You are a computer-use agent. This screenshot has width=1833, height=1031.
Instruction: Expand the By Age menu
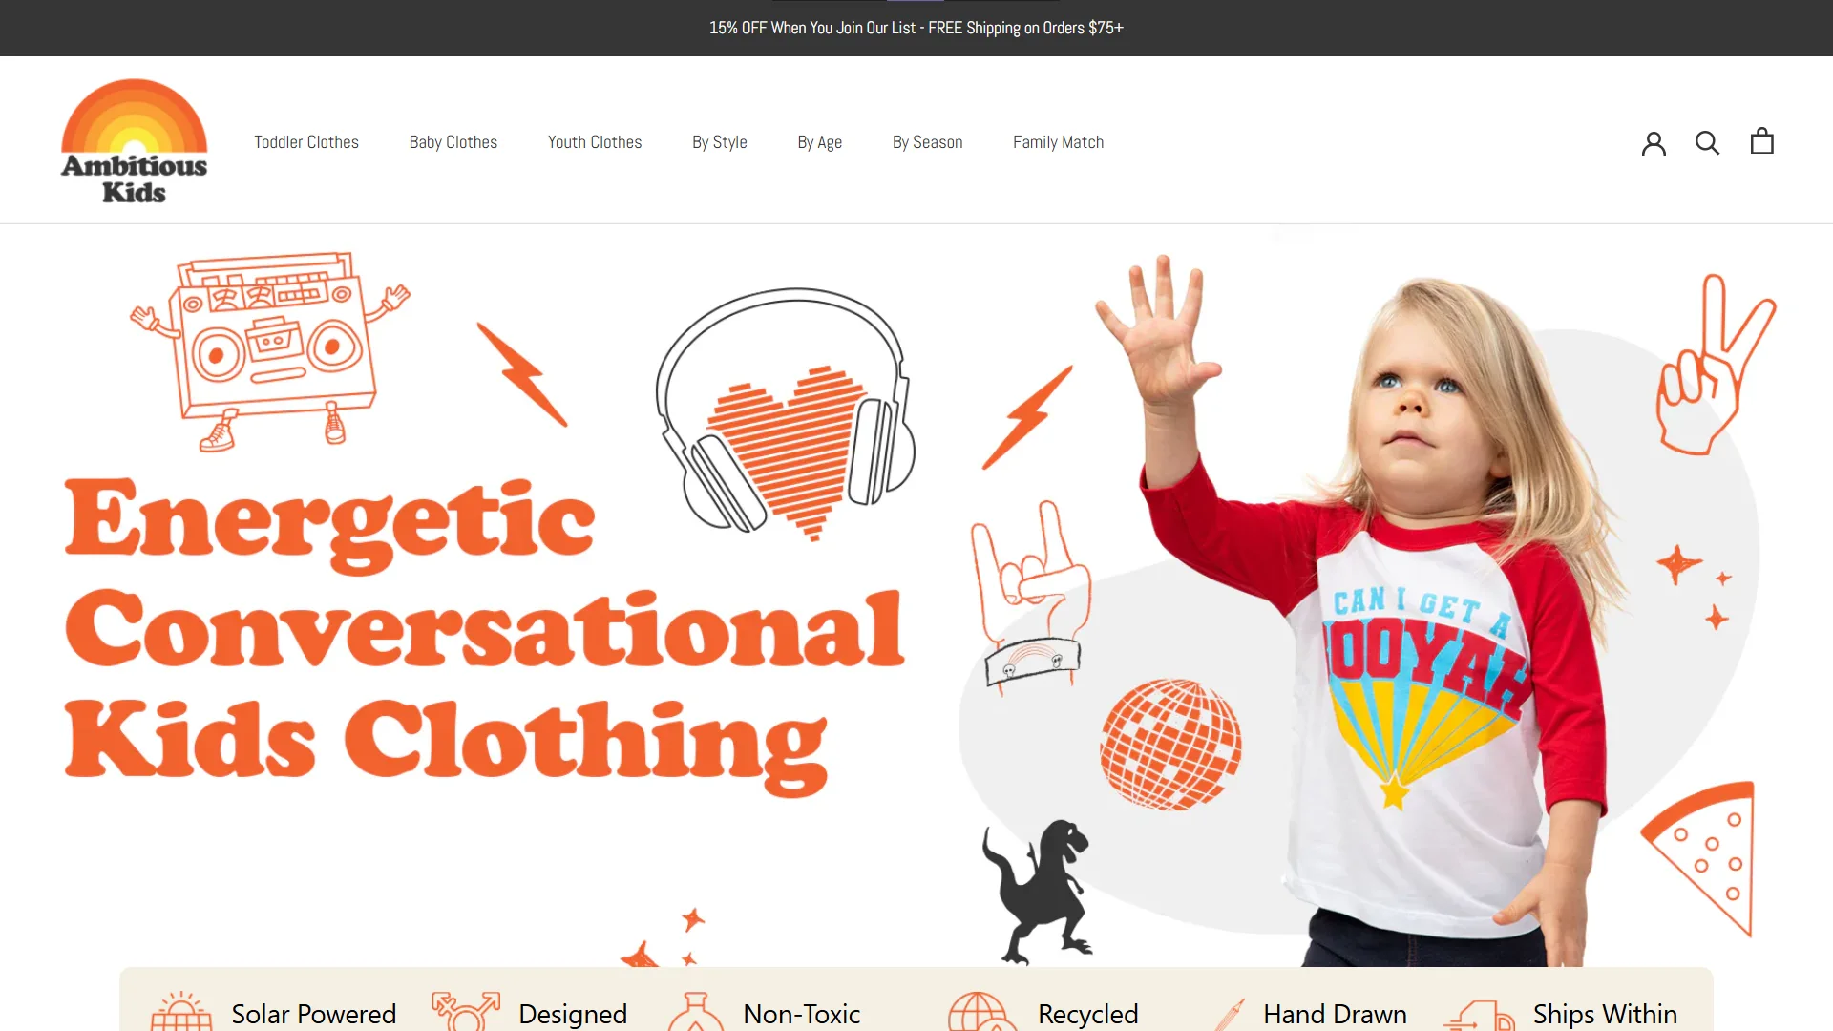(x=820, y=142)
